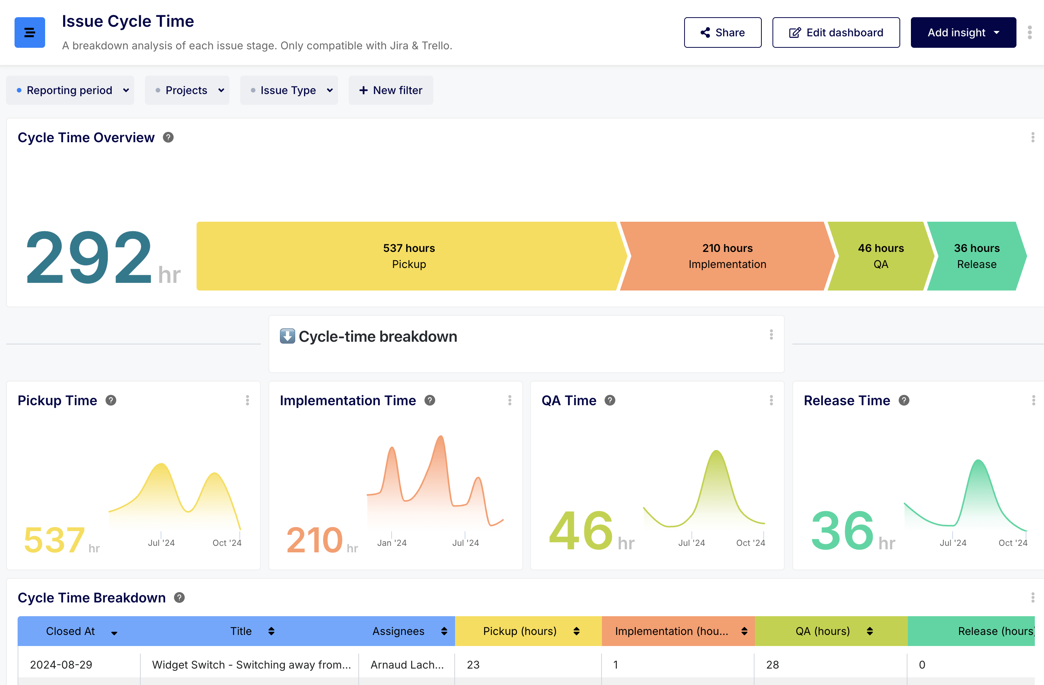Screen dimensions: 1044x685
Task: Click help icon beside Cycle Time Overview
Action: (x=168, y=138)
